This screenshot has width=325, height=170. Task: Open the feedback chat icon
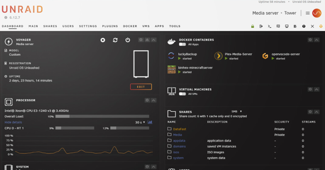278,26
